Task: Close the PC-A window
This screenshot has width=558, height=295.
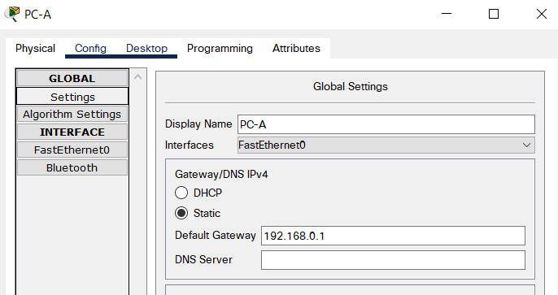Action: (541, 14)
